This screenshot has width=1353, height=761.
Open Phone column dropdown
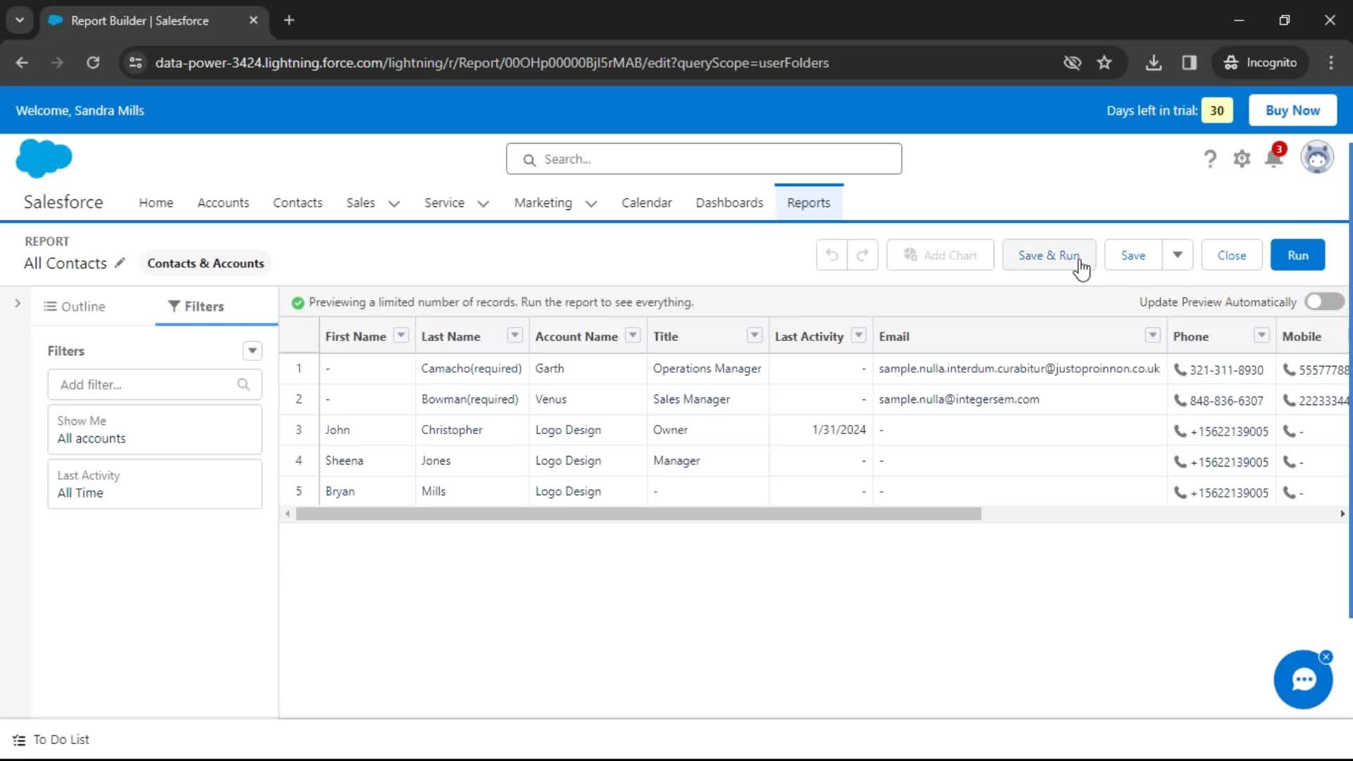(1261, 335)
